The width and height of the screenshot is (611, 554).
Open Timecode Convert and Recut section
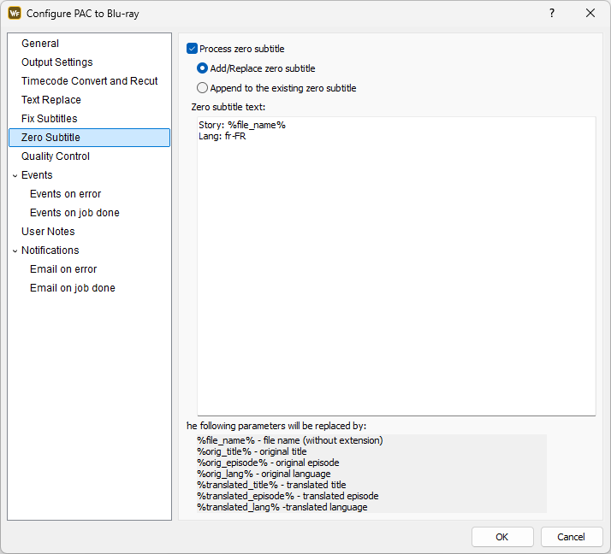click(89, 81)
